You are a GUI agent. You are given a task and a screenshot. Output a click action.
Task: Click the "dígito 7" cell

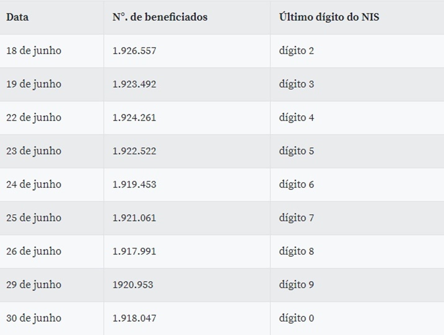296,218
